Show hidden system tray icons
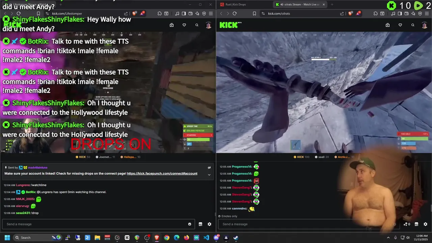 click(388, 238)
